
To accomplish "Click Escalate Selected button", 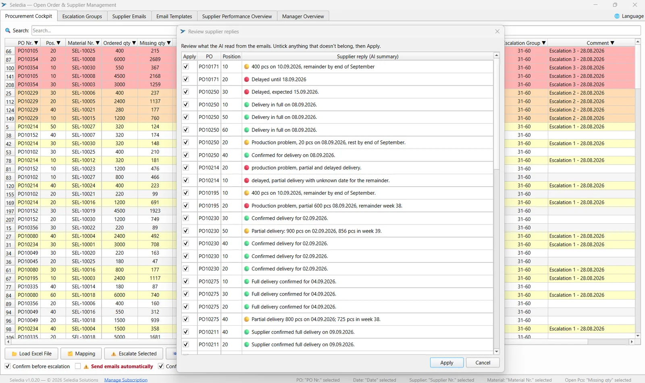I will pyautogui.click(x=133, y=354).
